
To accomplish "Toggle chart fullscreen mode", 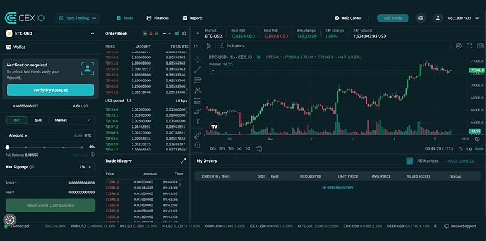I will [469, 46].
